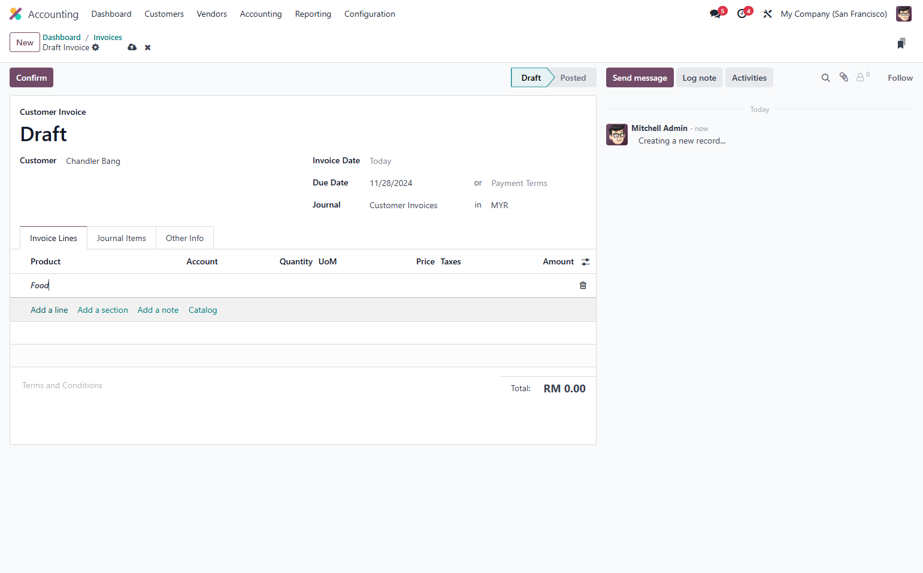Click the user avatar in top bar
The width and height of the screenshot is (923, 573).
903,14
